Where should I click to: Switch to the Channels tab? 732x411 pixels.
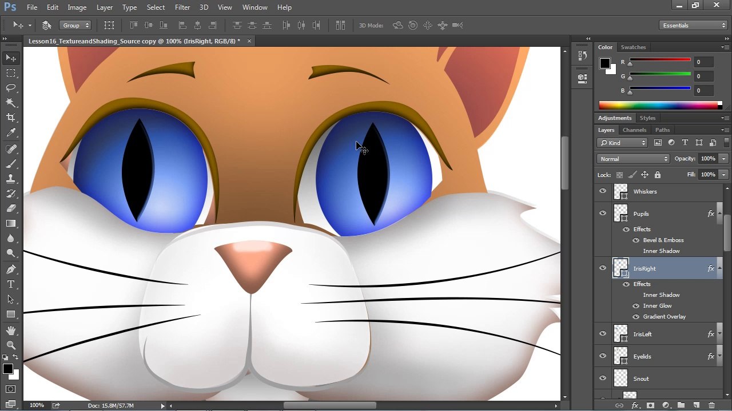pyautogui.click(x=634, y=130)
